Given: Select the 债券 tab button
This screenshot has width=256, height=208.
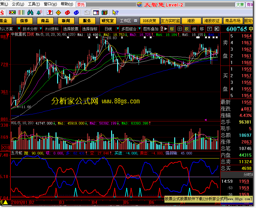Looking at the screenshot, I should point(24,21).
